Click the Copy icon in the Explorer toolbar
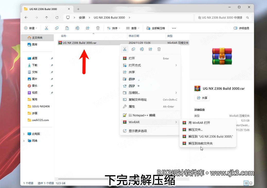The height and width of the screenshot is (188, 267). pyautogui.click(x=57, y=28)
